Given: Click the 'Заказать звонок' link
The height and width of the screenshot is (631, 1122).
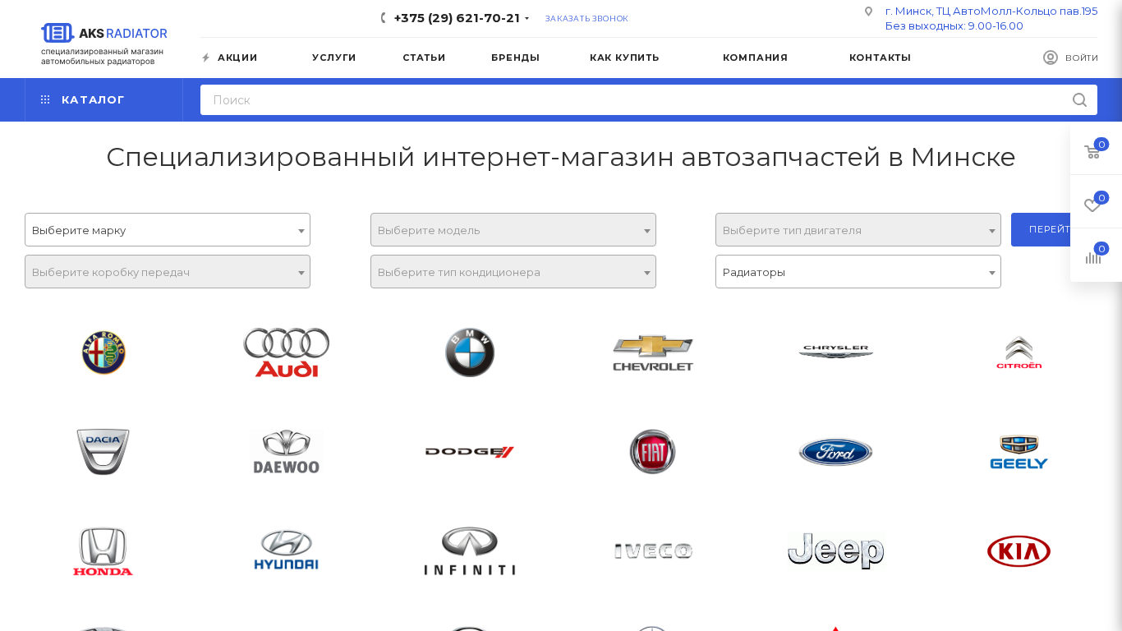Looking at the screenshot, I should pyautogui.click(x=586, y=19).
